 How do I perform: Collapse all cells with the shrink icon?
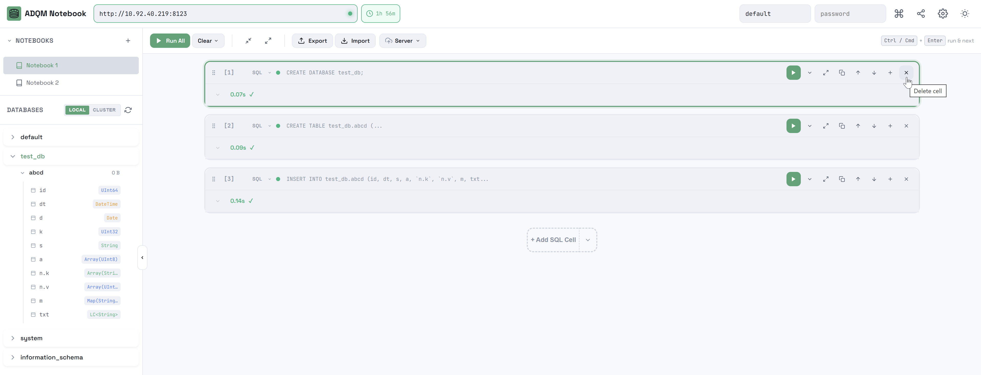248,41
